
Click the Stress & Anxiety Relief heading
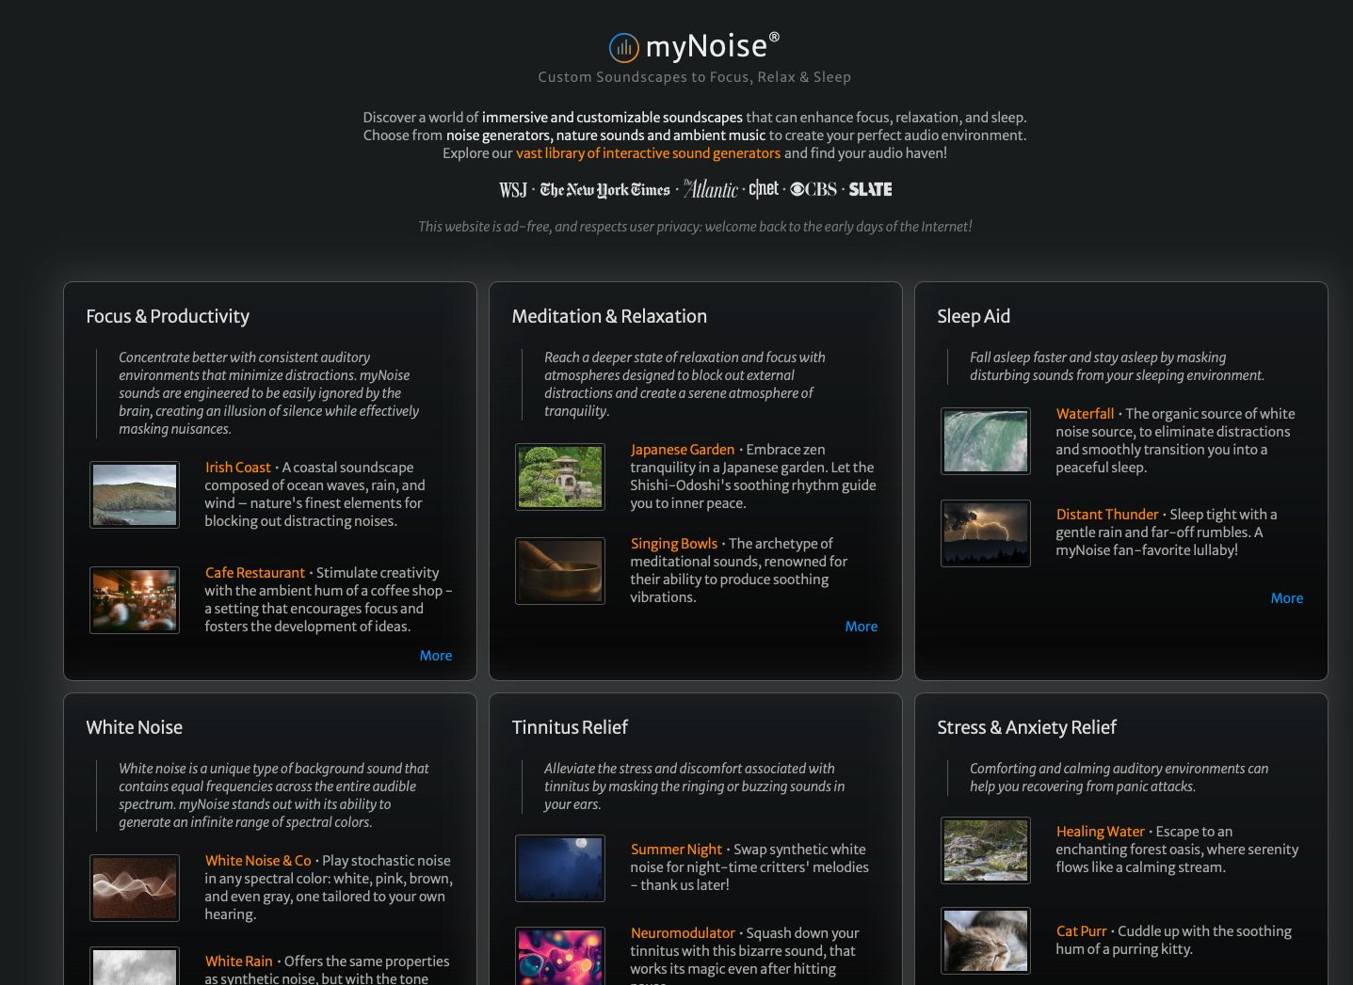click(x=1026, y=727)
